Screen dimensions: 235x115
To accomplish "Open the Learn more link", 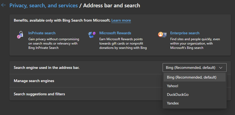I will [x=121, y=21].
